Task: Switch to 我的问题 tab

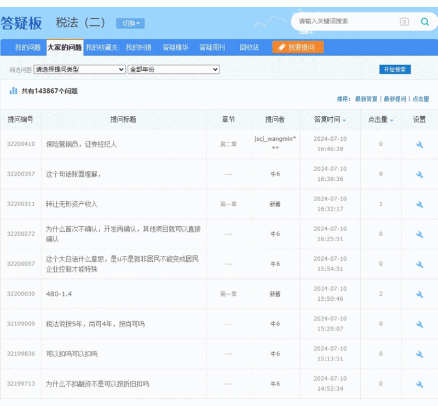Action: coord(27,48)
